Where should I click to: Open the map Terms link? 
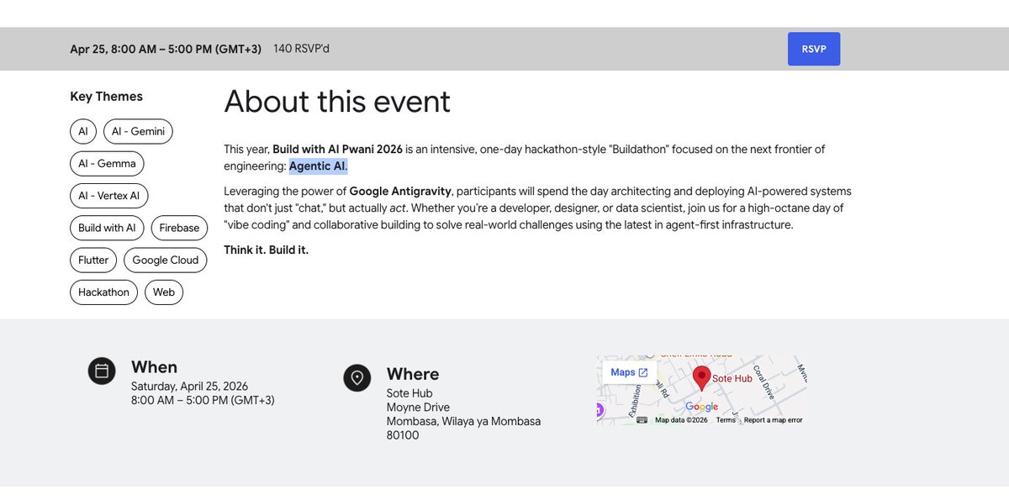tap(726, 420)
